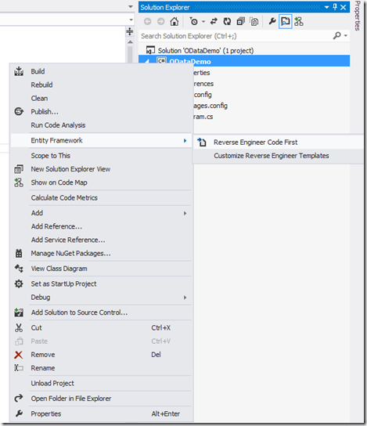The height and width of the screenshot is (426, 367).
Task: Click the Code Map toolbar icon
Action: [x=299, y=21]
